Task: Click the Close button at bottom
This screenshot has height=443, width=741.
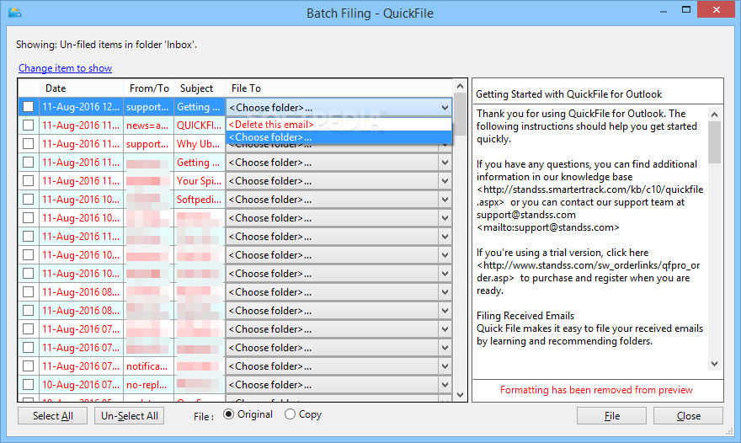Action: coord(689,416)
